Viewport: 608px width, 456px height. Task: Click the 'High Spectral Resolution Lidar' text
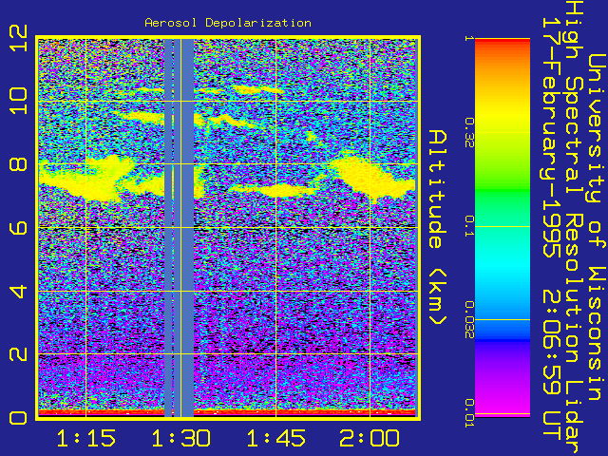[574, 228]
